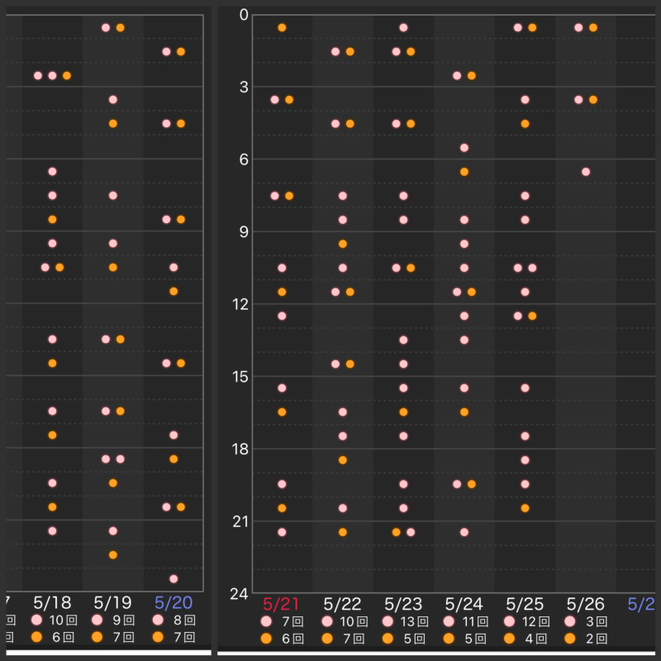Select pink legend dot under 5/21
This screenshot has height=661, width=661.
point(266,621)
